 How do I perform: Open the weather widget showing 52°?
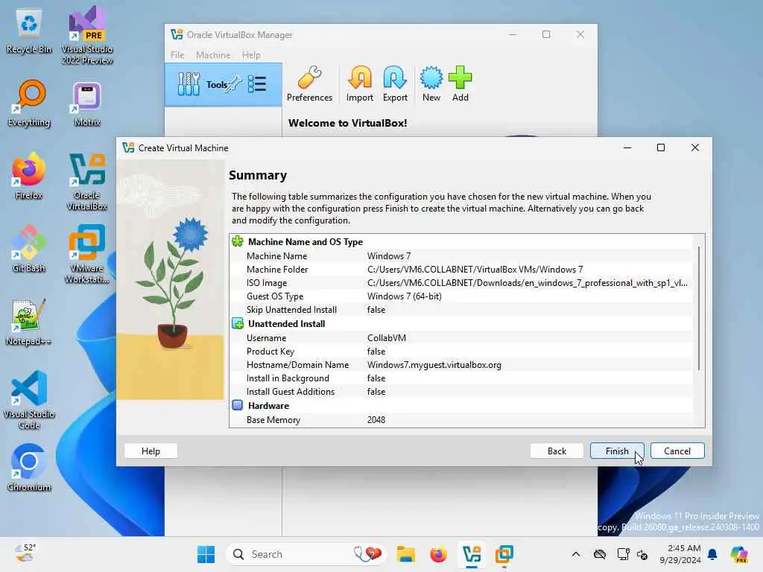click(25, 554)
